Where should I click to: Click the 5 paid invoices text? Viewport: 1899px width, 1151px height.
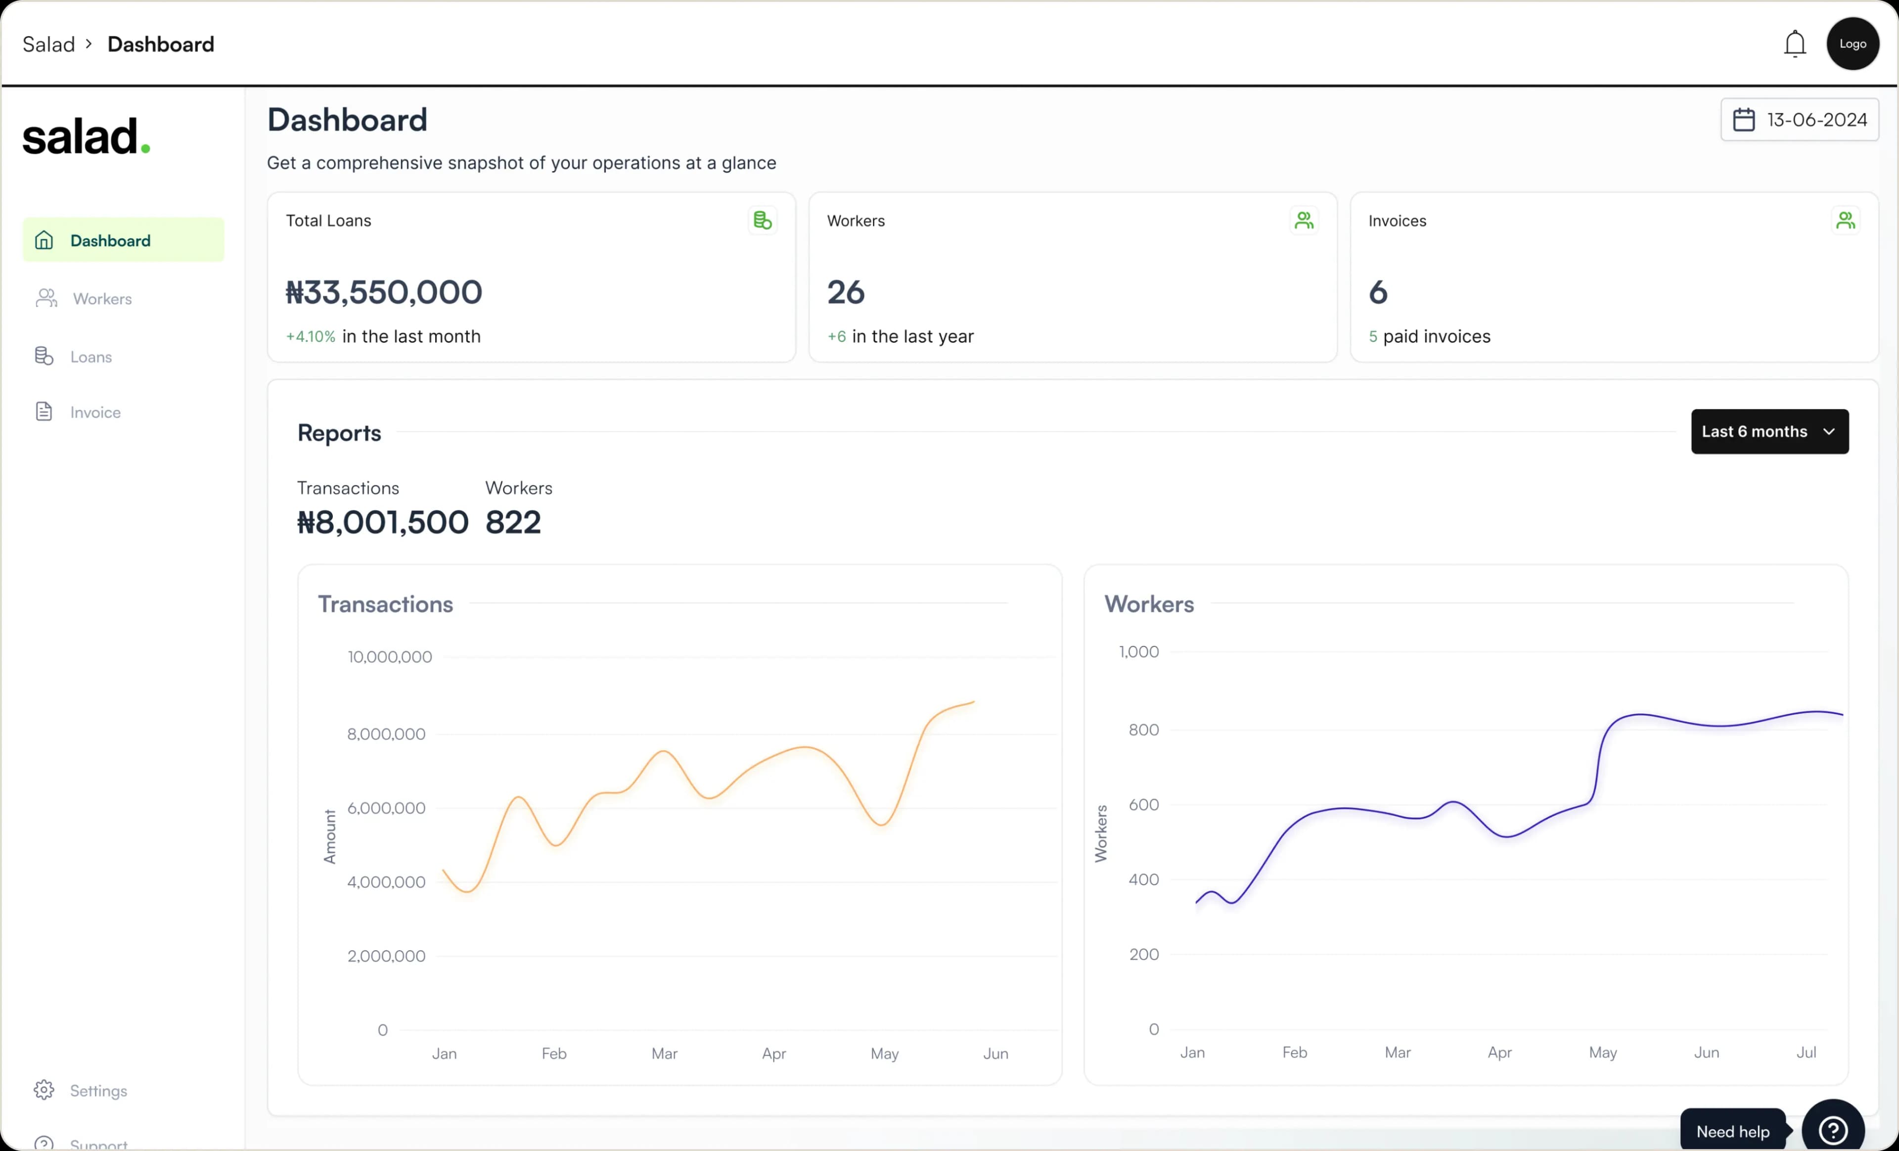tap(1429, 336)
